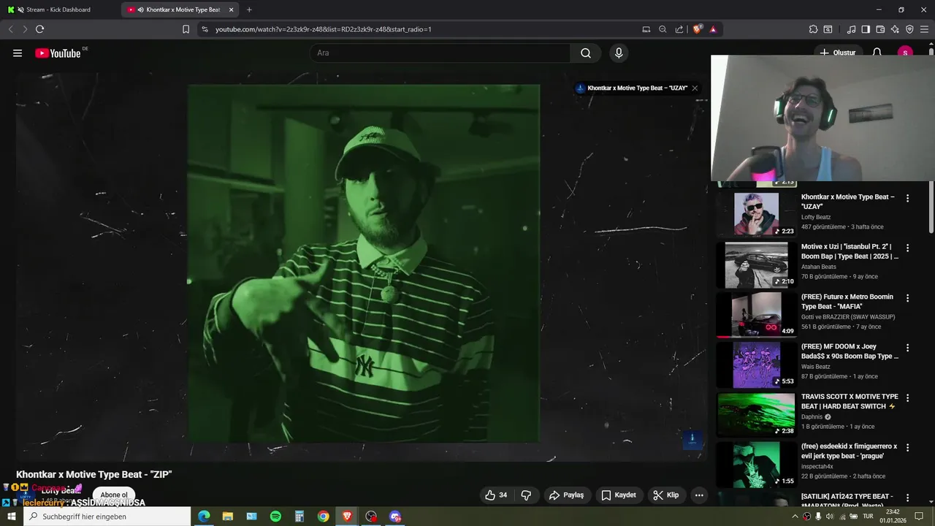Click the Oluştur create button
The image size is (935, 526).
pyautogui.click(x=837, y=53)
